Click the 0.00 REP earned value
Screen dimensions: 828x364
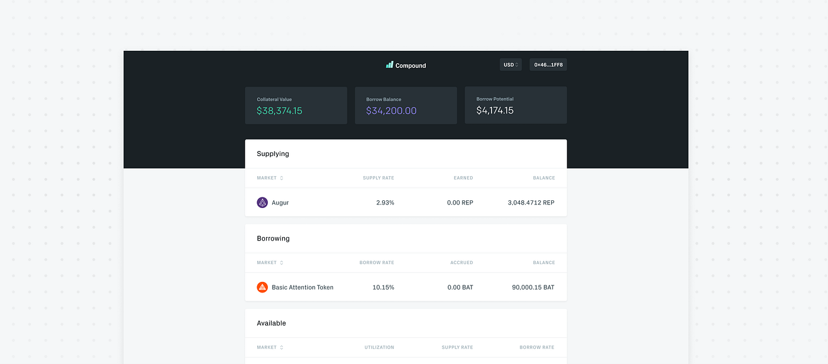pyautogui.click(x=460, y=203)
